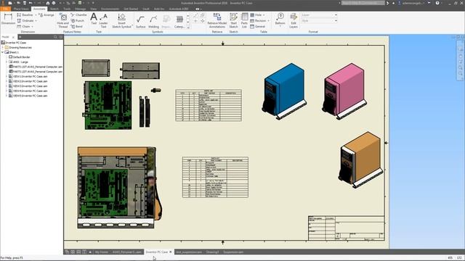
Task: Open the File menu
Action: tap(5, 9)
